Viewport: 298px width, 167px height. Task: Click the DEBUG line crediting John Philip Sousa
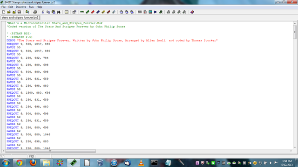click(x=112, y=40)
